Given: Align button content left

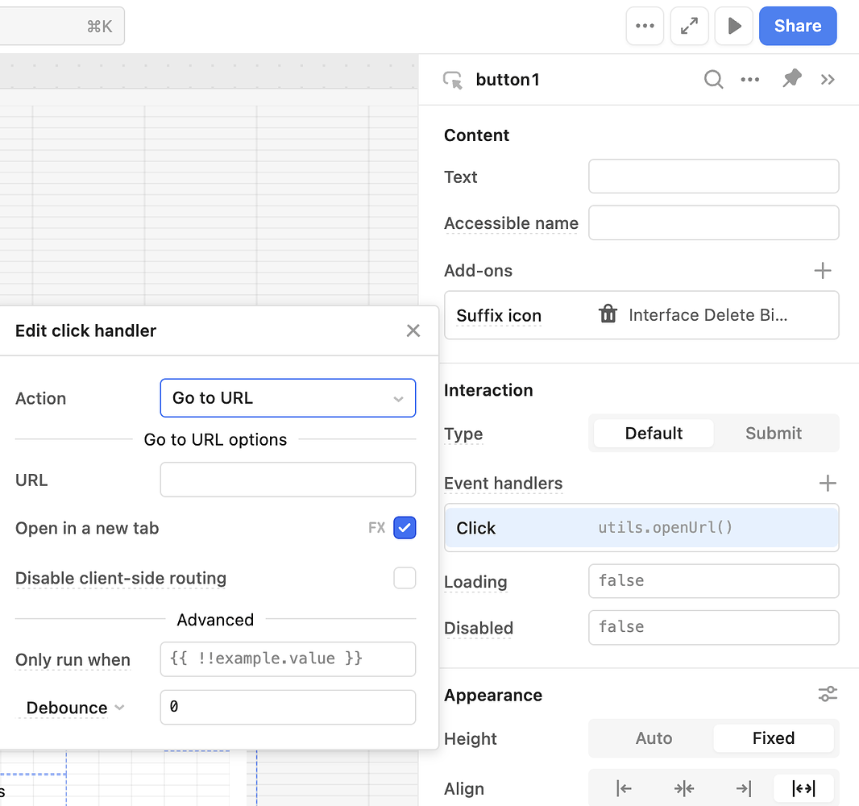Looking at the screenshot, I should pos(624,788).
